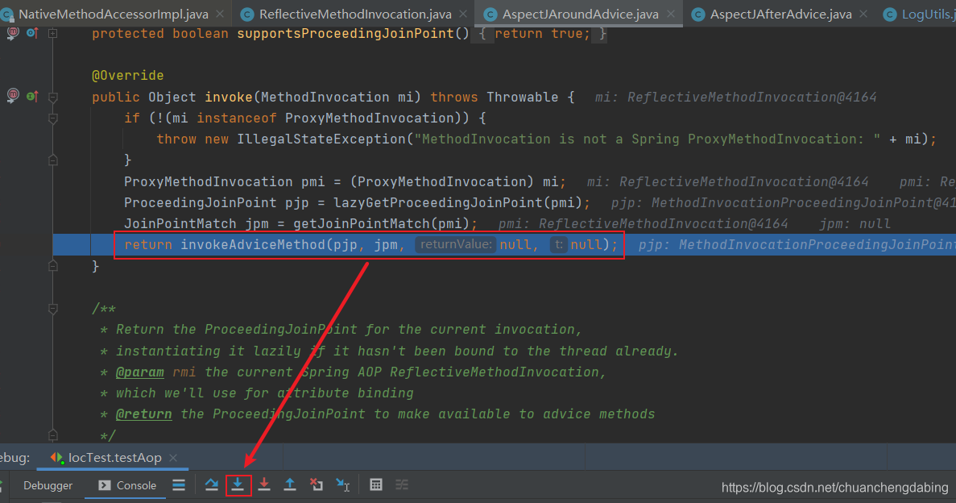Click the t: parameter hint
Image resolution: width=956 pixels, height=503 pixels.
click(558, 245)
